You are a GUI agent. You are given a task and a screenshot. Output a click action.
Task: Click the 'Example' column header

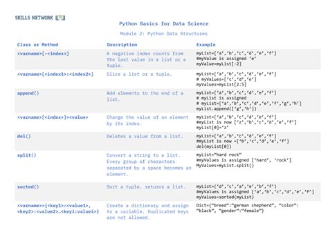pyautogui.click(x=206, y=45)
